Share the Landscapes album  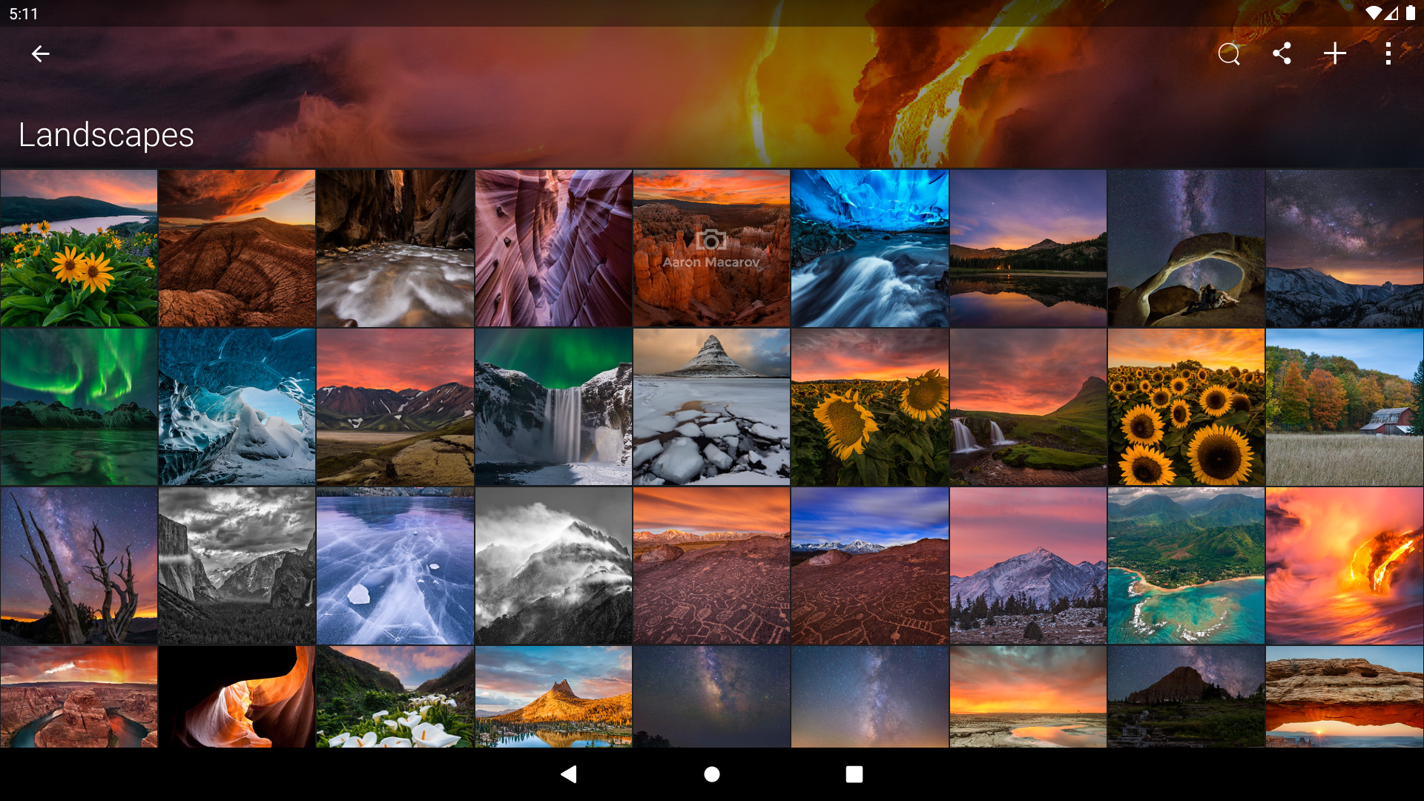tap(1282, 53)
